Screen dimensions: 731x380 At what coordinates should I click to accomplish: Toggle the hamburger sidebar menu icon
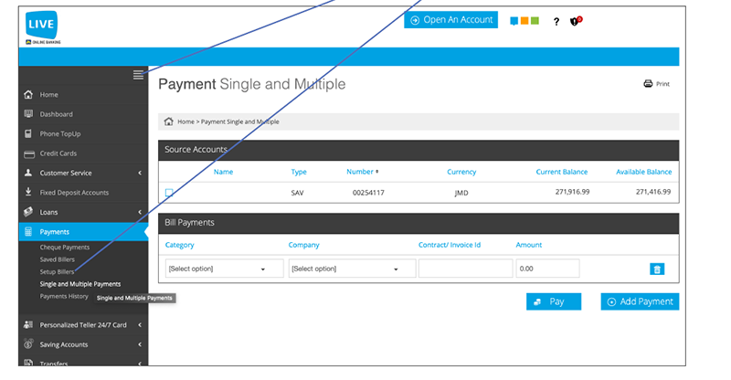(138, 75)
